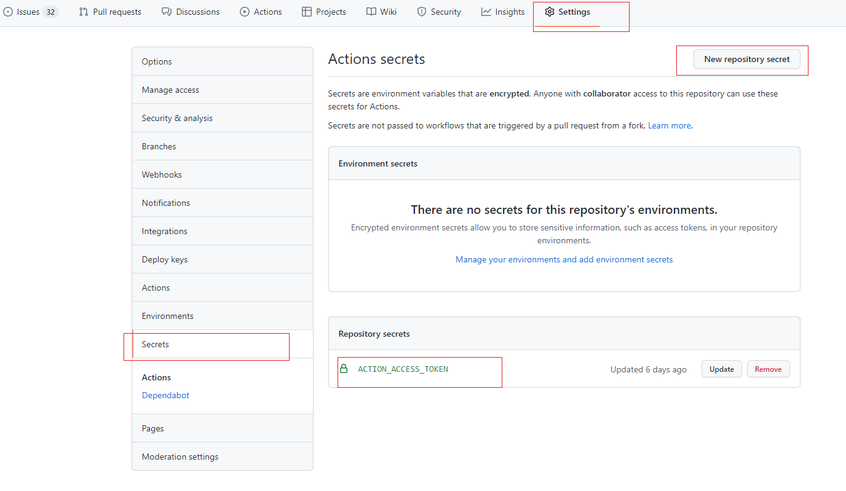Viewport: 846px width, 491px height.
Task: Open the Moderation settings sidebar item
Action: pyautogui.click(x=180, y=457)
